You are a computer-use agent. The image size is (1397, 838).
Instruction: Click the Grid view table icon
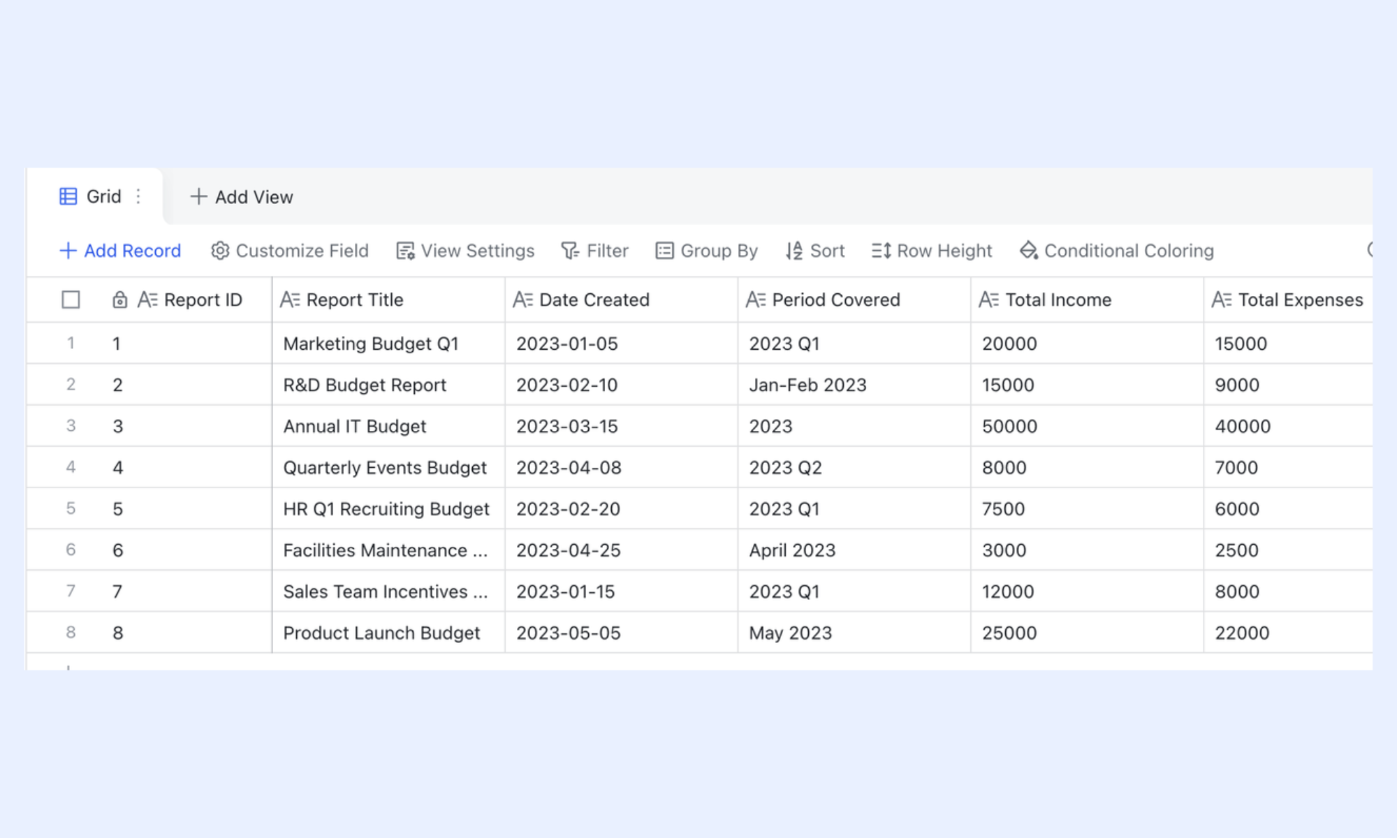(68, 197)
